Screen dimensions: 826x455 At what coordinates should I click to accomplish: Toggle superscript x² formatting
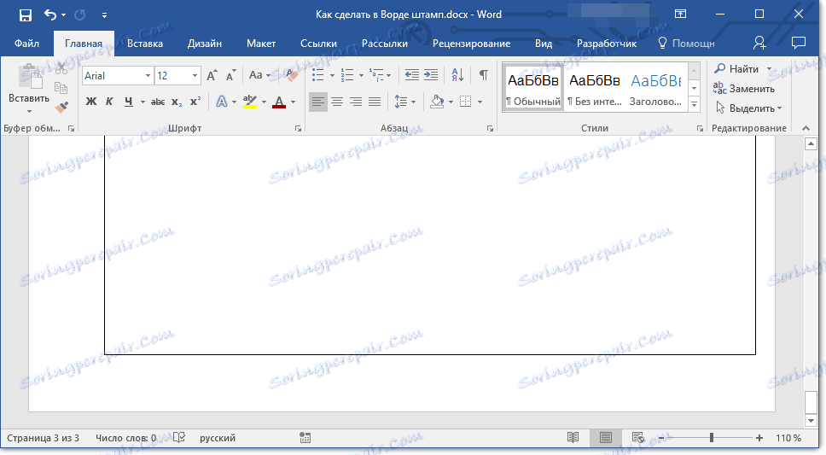195,102
